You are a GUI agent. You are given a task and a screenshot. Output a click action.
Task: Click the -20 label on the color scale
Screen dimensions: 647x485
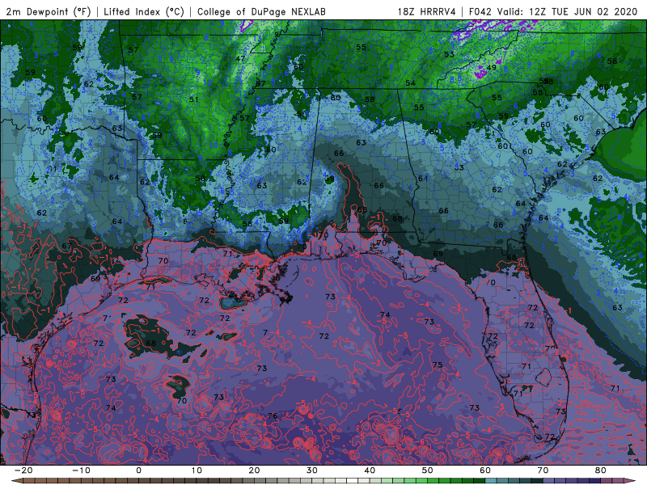pos(23,470)
